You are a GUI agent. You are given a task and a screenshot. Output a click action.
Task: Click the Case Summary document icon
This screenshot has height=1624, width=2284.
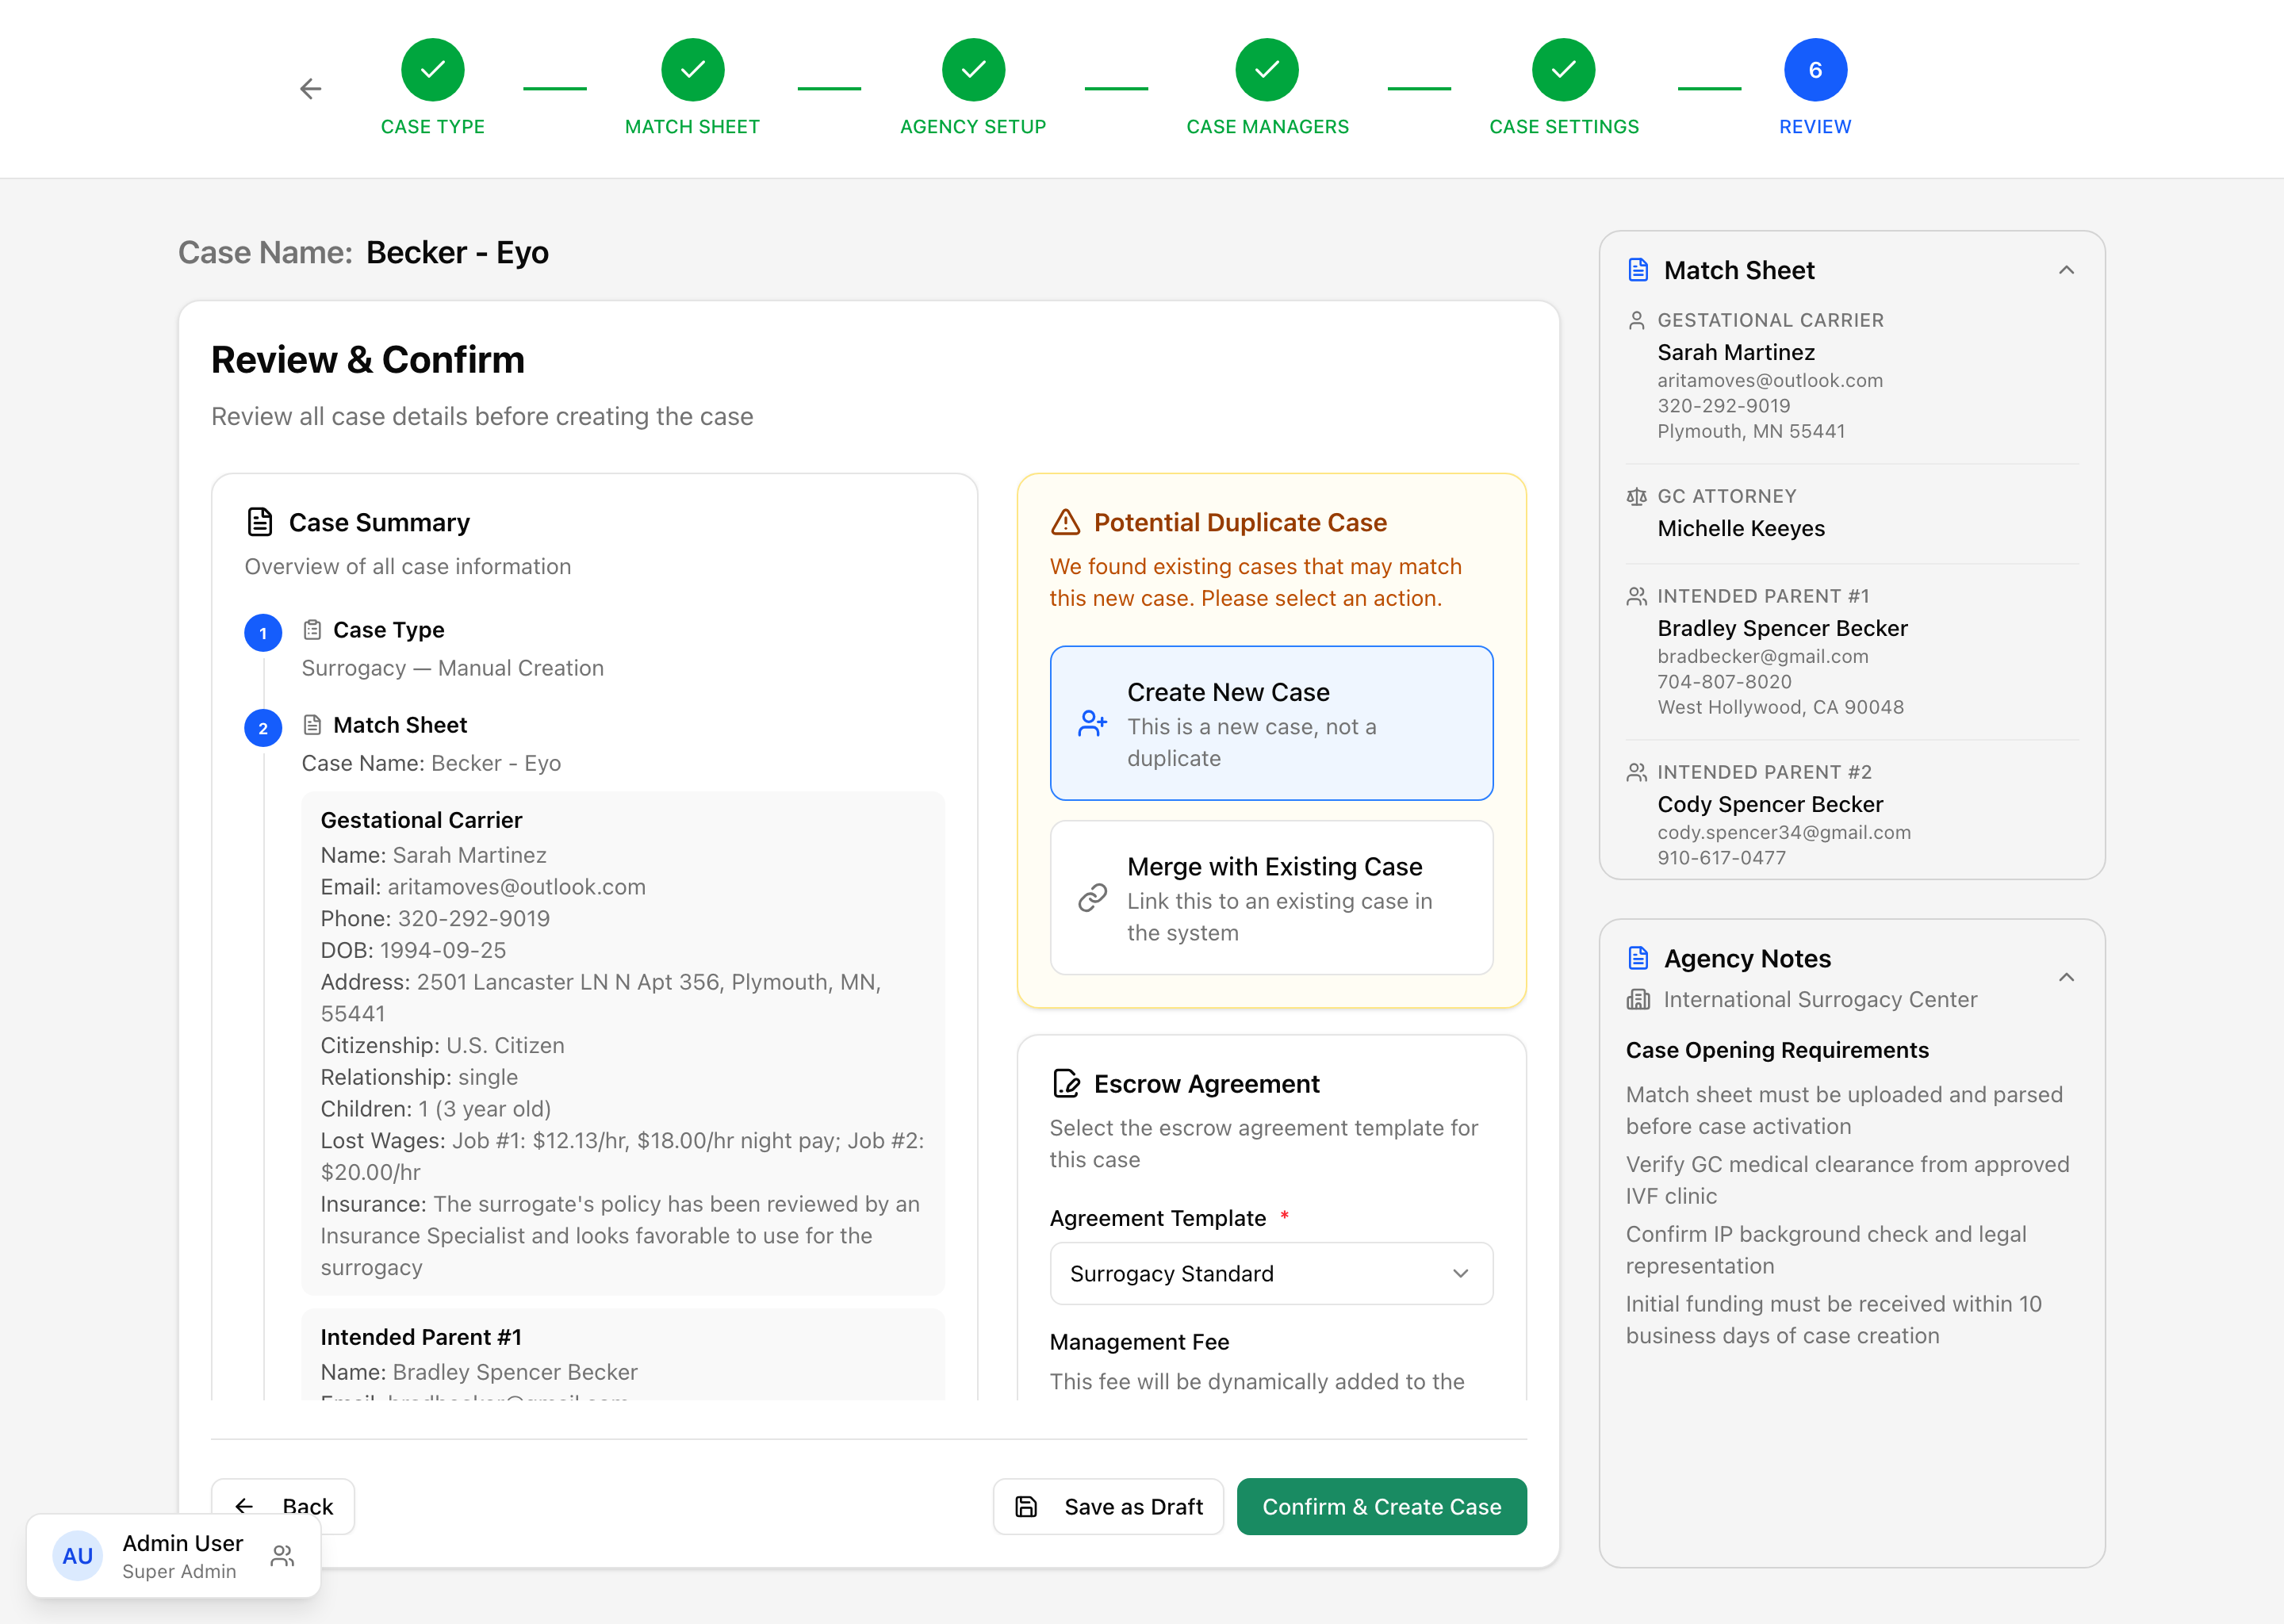(260, 522)
